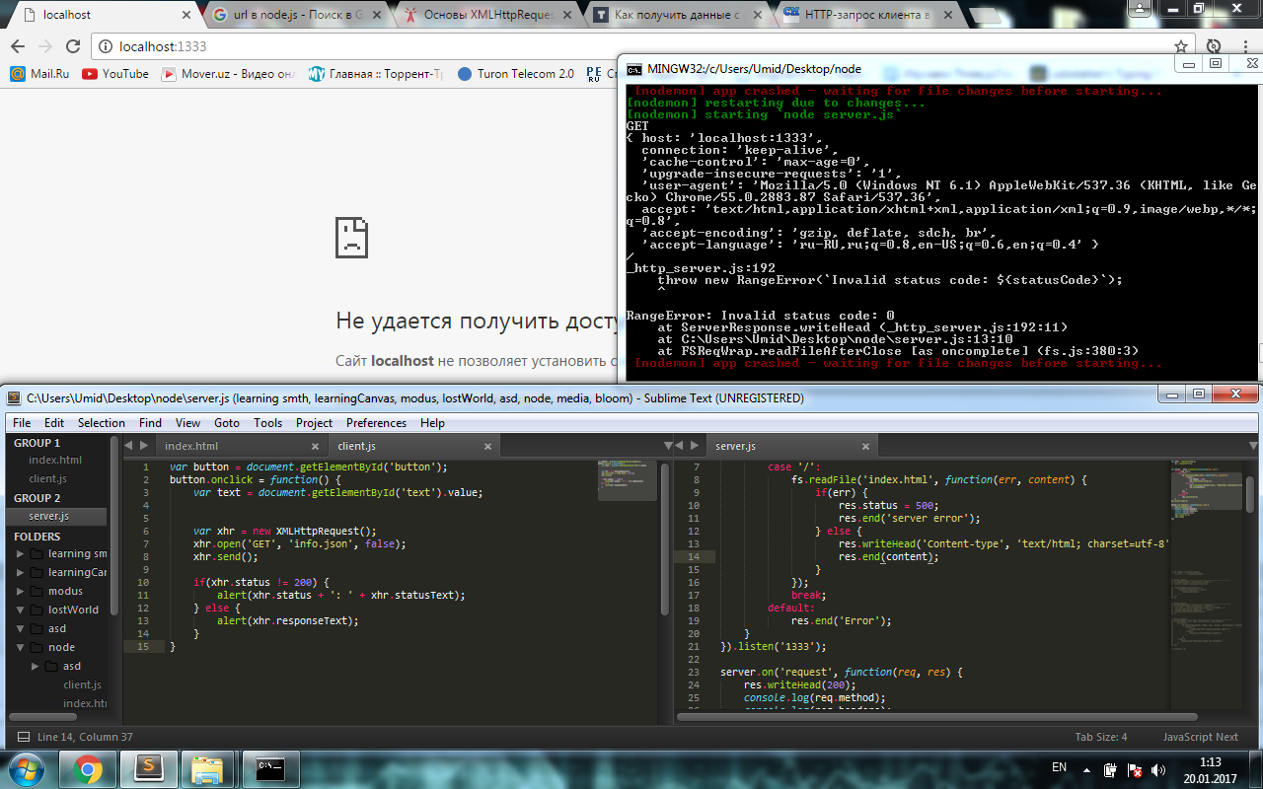This screenshot has height=789, width=1263.
Task: Open the Mover.uz bookmark
Action: coord(229,74)
